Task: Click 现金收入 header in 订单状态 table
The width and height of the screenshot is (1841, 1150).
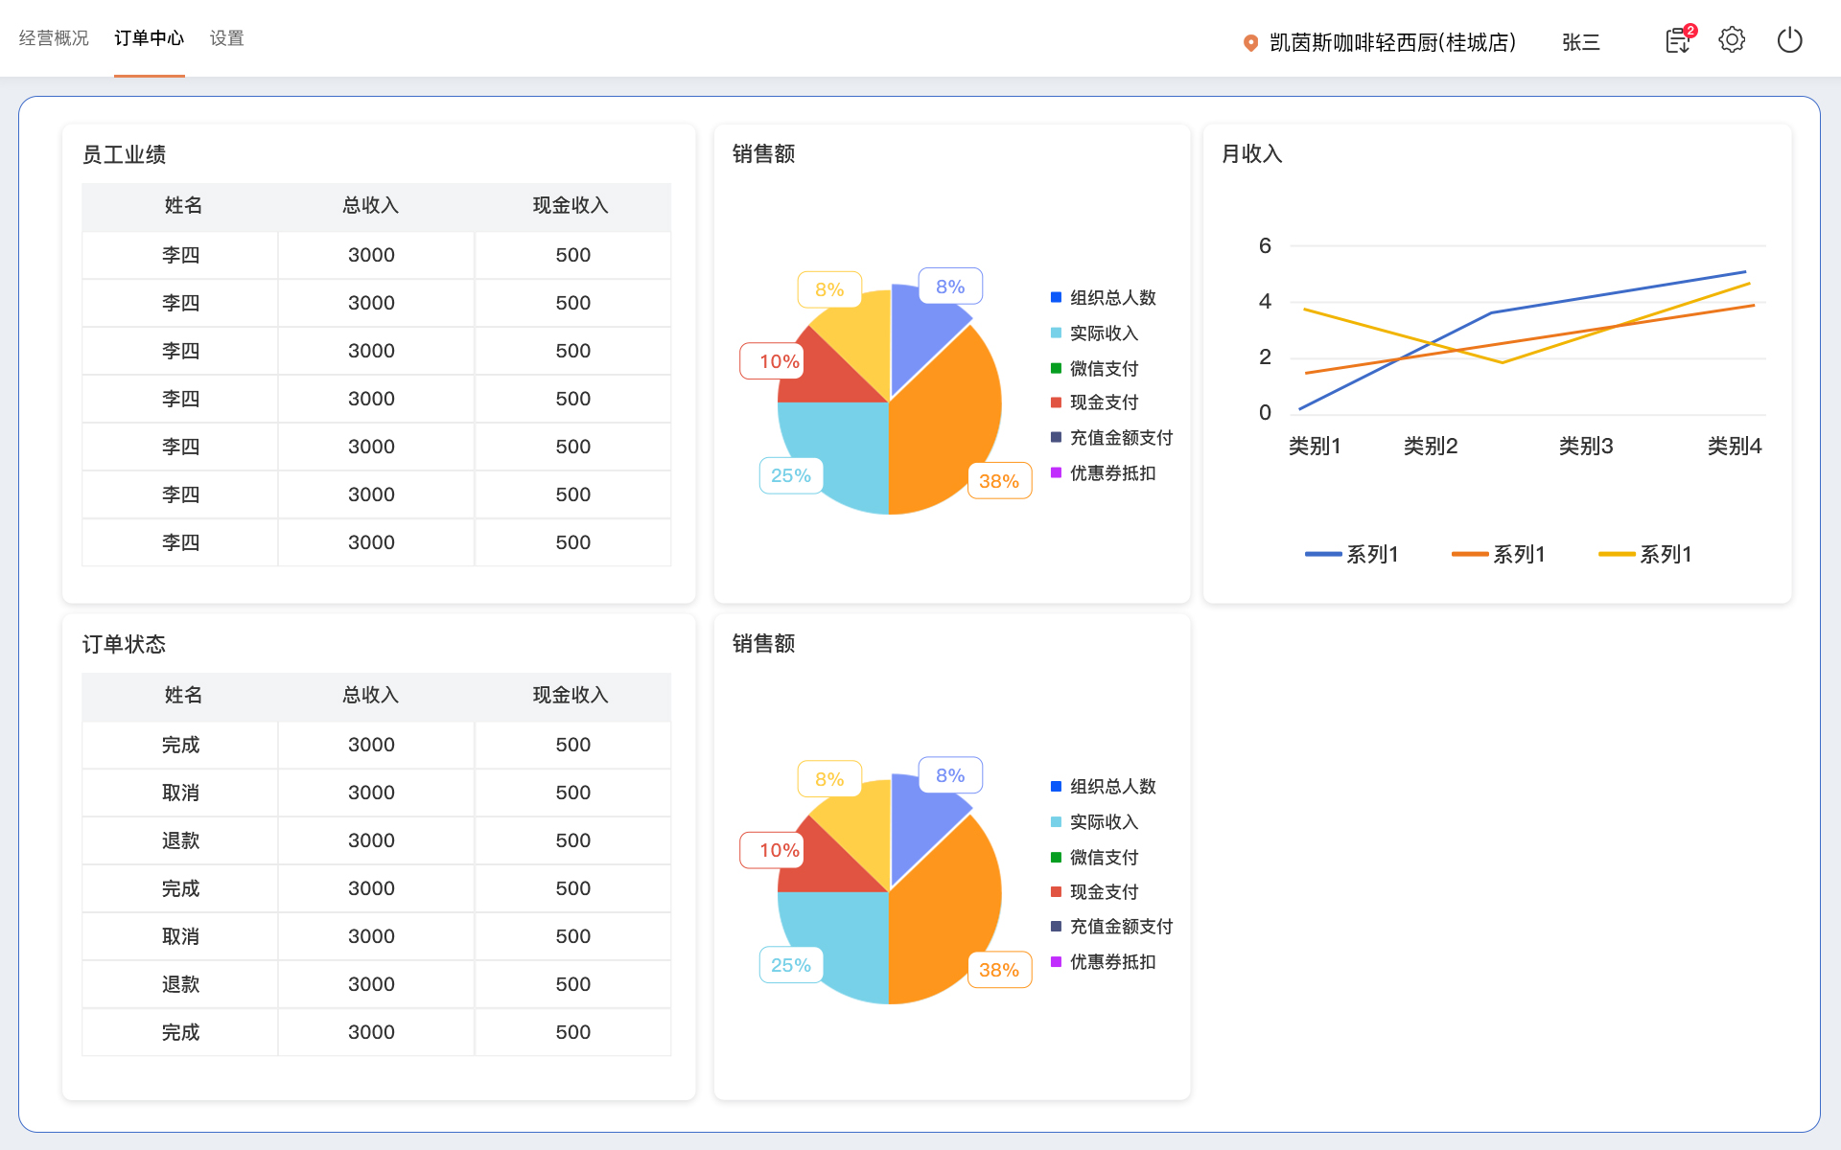Action: point(571,695)
